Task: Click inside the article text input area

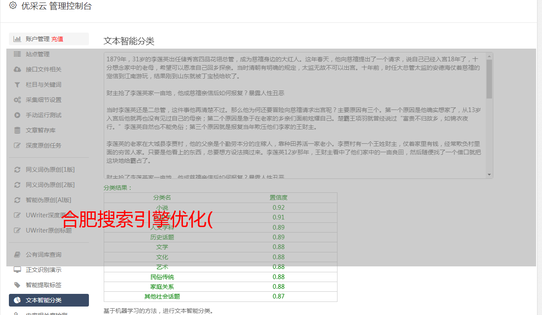Action: click(x=292, y=114)
